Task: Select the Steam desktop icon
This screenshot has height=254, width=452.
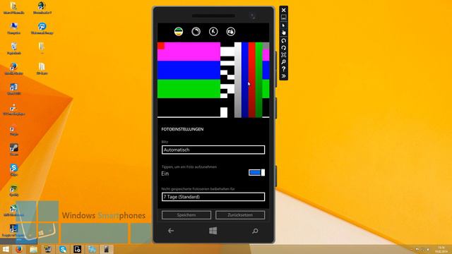Action: pyautogui.click(x=14, y=150)
